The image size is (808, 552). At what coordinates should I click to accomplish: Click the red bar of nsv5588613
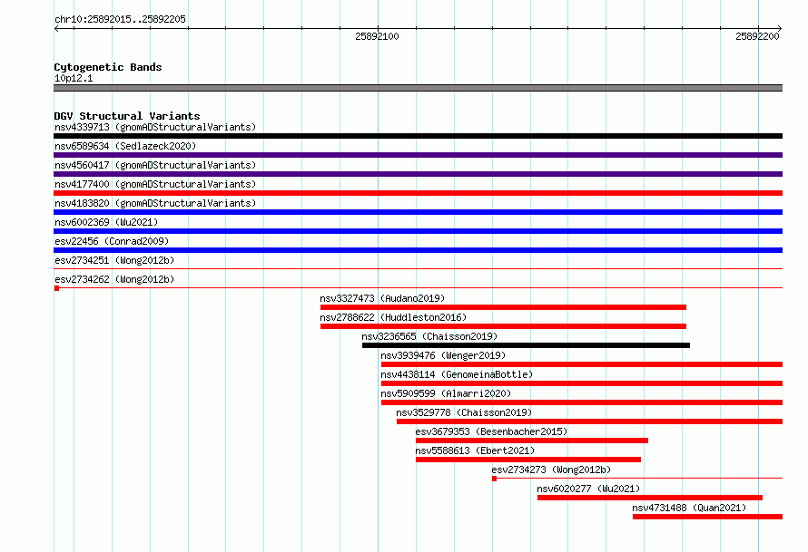tap(528, 460)
